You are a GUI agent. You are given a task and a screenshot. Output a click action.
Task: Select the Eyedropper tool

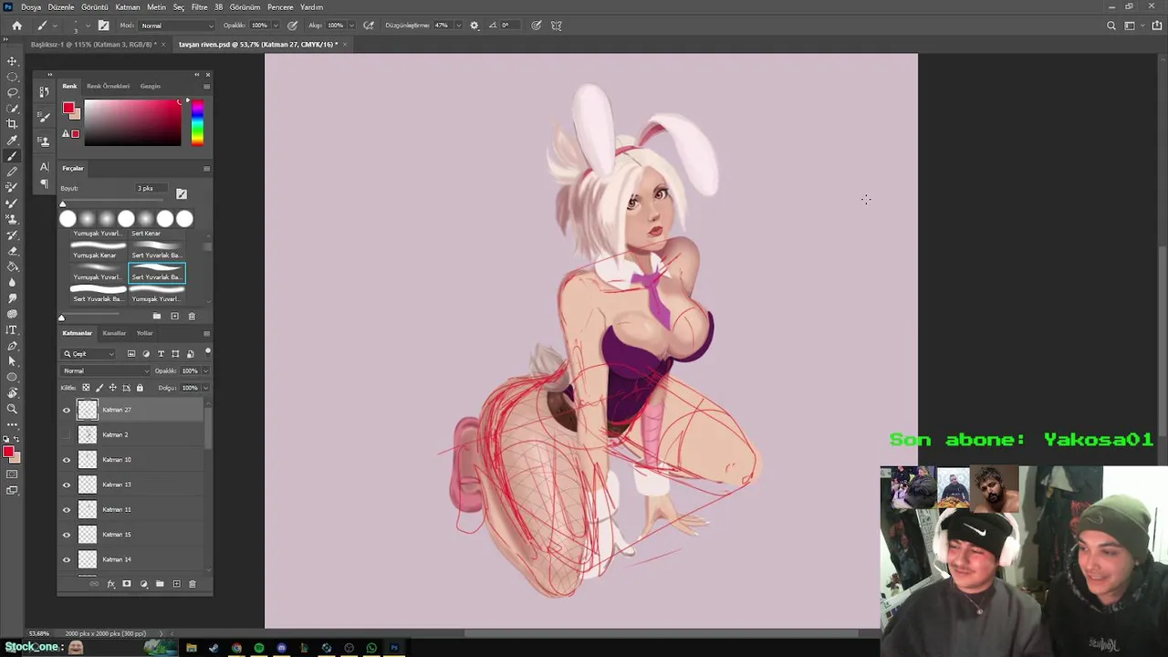point(12,140)
